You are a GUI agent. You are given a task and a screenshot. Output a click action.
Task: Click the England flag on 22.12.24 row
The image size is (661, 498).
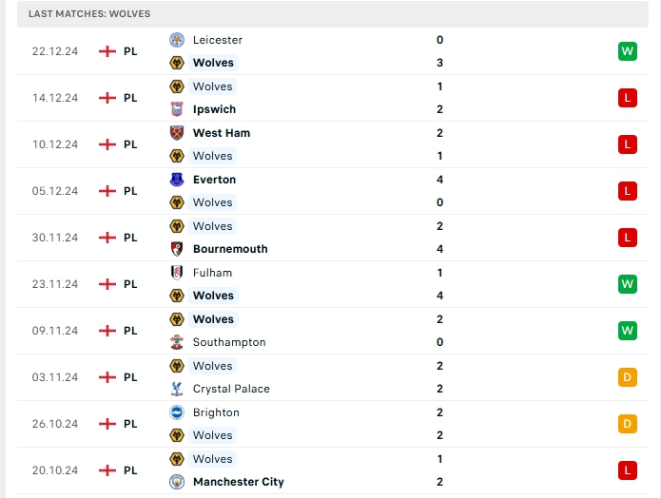pyautogui.click(x=107, y=51)
